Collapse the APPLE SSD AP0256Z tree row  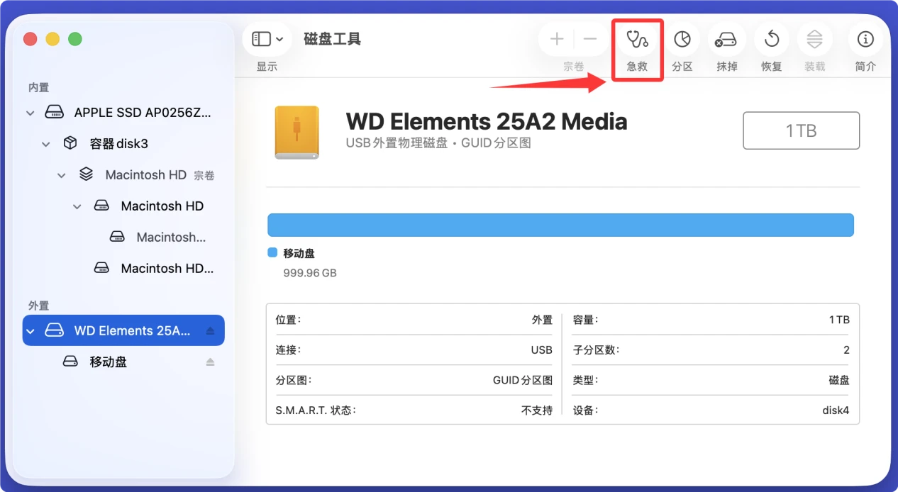(30, 113)
